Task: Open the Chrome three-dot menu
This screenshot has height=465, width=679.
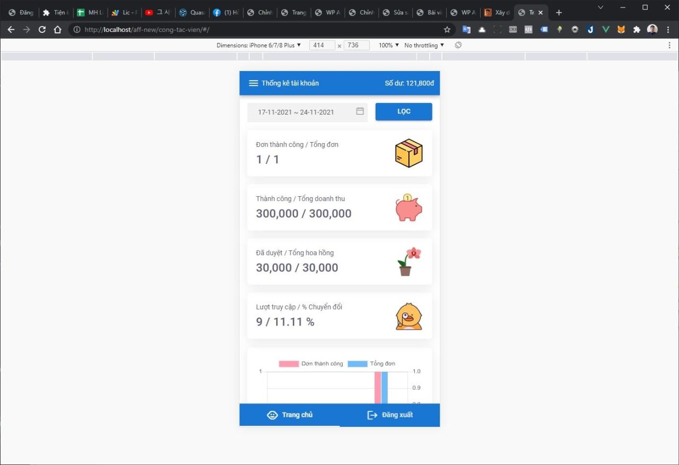Action: pos(667,29)
